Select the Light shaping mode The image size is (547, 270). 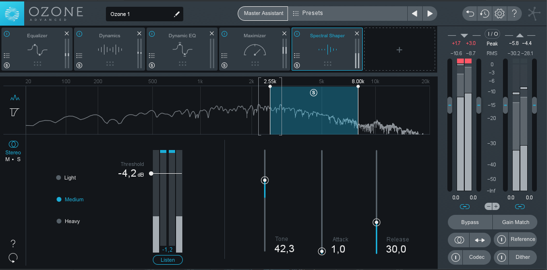coord(59,178)
